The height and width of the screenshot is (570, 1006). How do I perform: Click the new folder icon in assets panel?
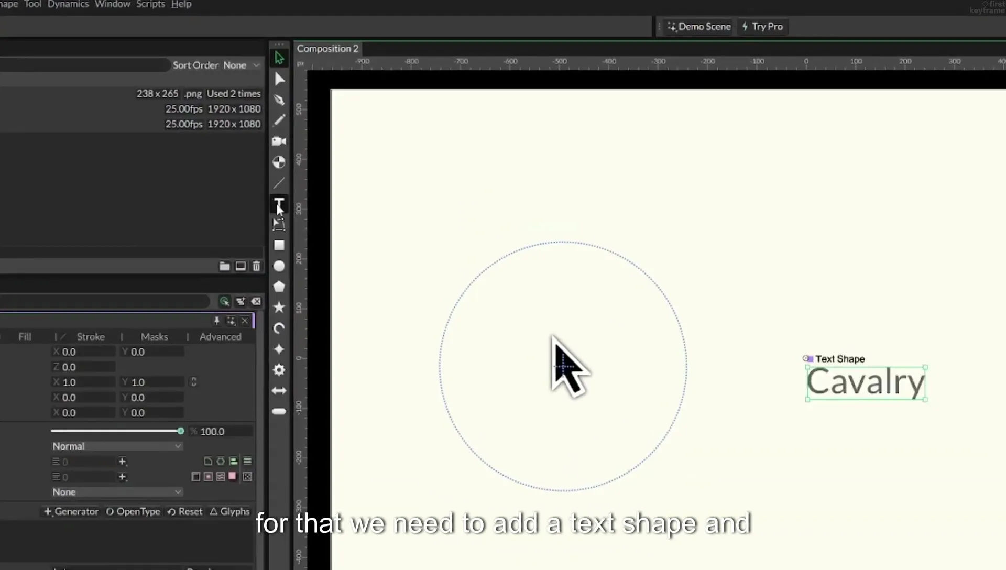(224, 266)
